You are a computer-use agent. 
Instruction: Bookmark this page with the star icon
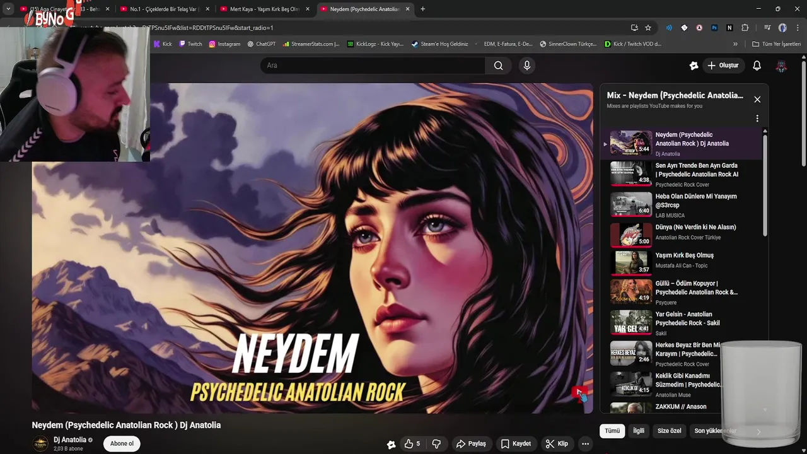tap(648, 28)
